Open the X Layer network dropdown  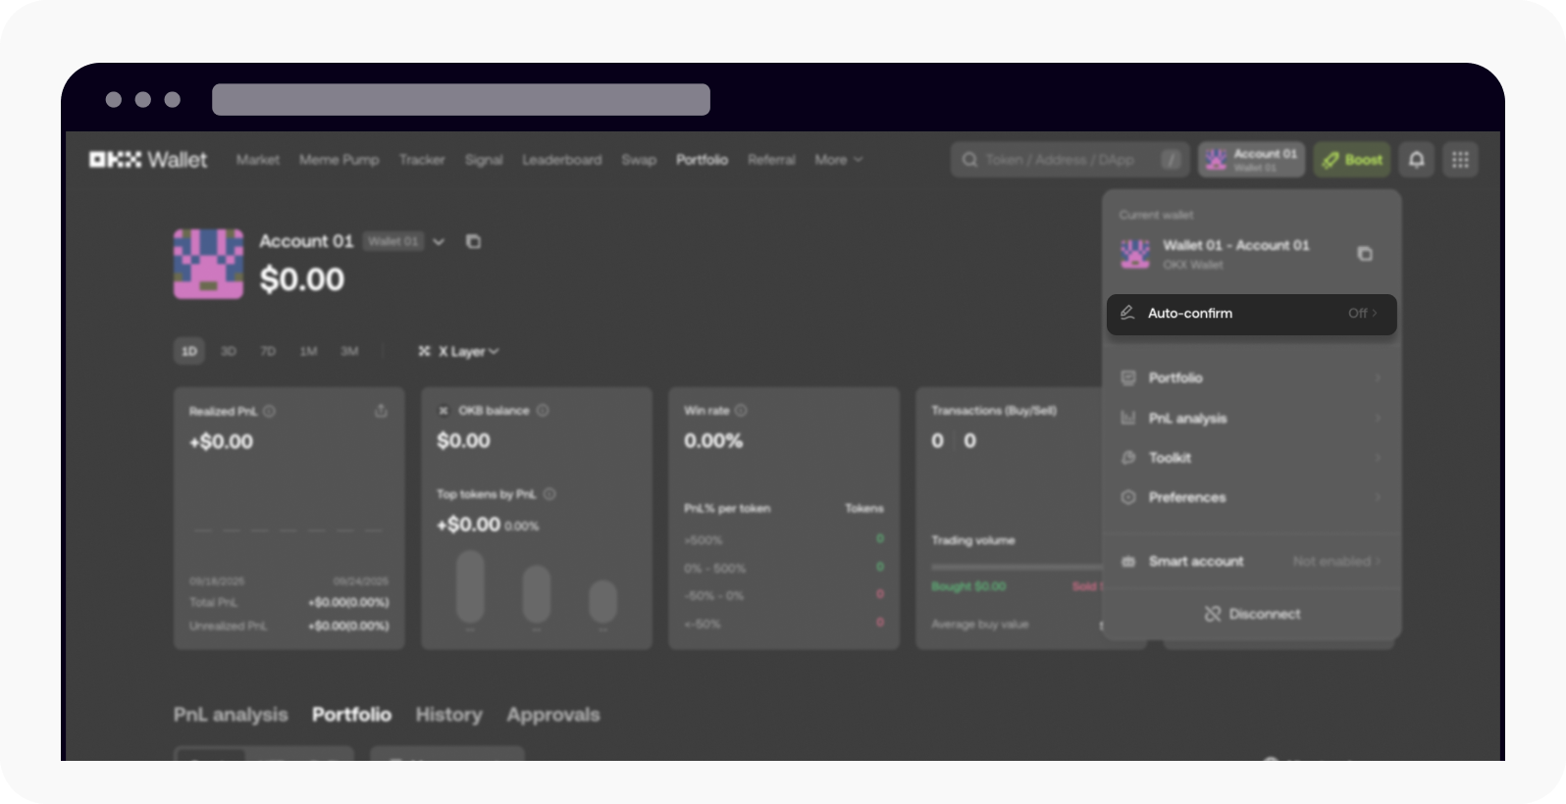coord(458,351)
